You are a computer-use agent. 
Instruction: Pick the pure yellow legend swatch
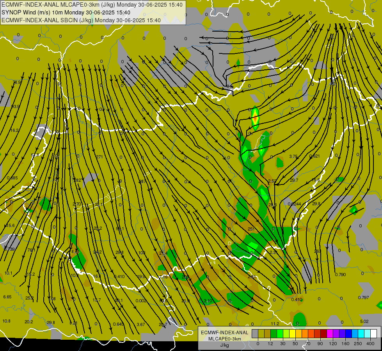[293, 334]
